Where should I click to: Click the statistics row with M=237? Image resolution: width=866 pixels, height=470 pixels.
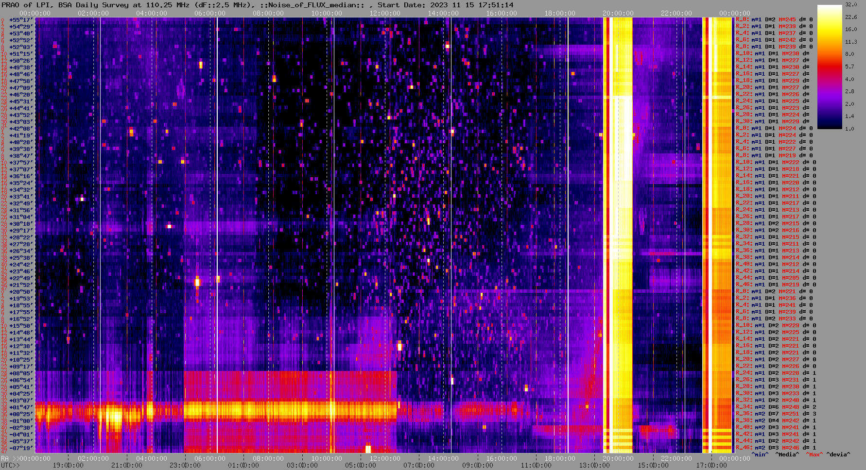[x=776, y=34]
